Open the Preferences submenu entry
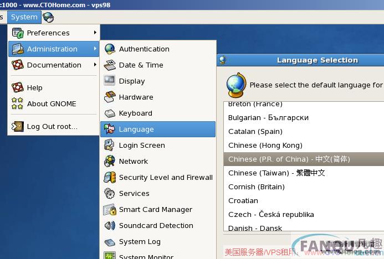The image size is (384, 259). 54,33
